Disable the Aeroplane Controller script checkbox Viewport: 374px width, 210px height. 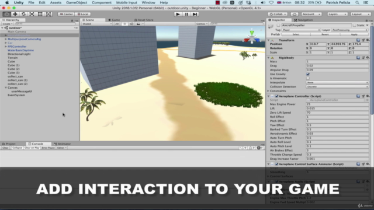tap(276, 96)
